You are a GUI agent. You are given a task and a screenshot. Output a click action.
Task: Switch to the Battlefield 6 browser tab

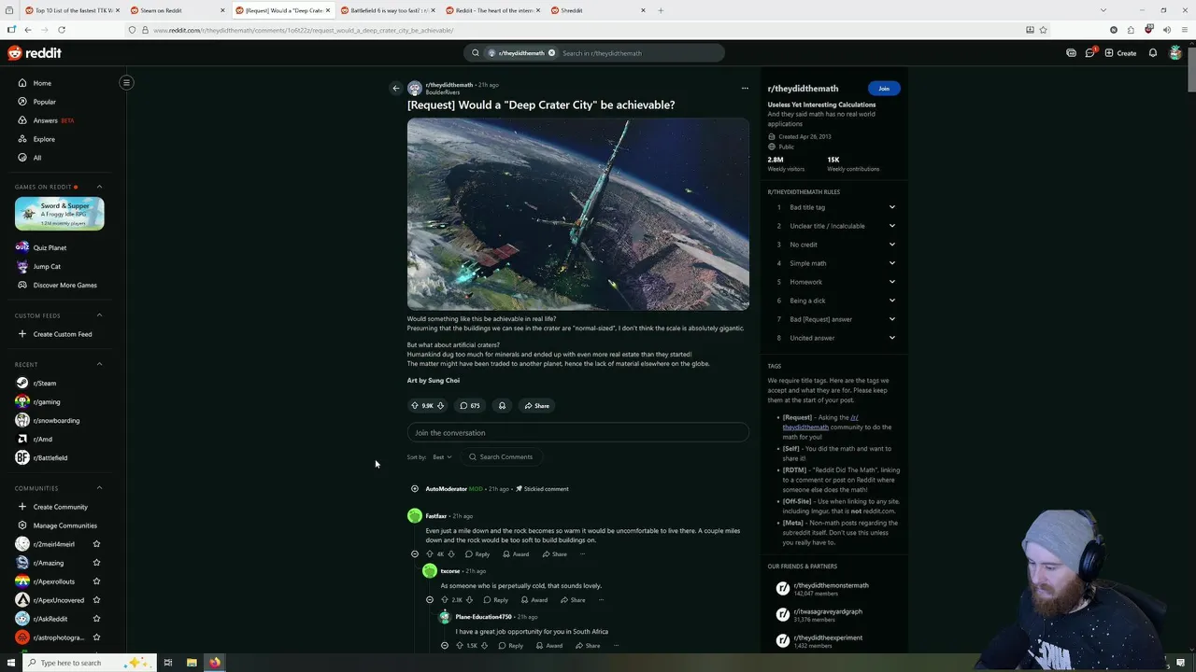pos(388,10)
